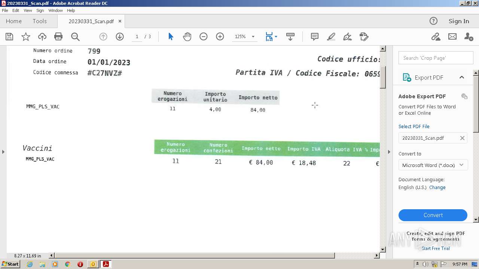Go to previous page arrow
Screen dimensions: 479x269
point(103,37)
